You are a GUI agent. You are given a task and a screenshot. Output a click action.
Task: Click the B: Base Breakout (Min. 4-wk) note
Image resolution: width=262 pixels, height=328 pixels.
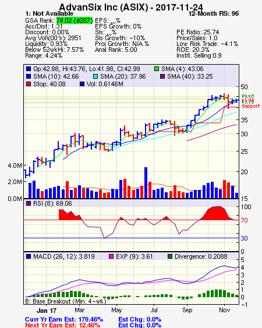click(66, 301)
